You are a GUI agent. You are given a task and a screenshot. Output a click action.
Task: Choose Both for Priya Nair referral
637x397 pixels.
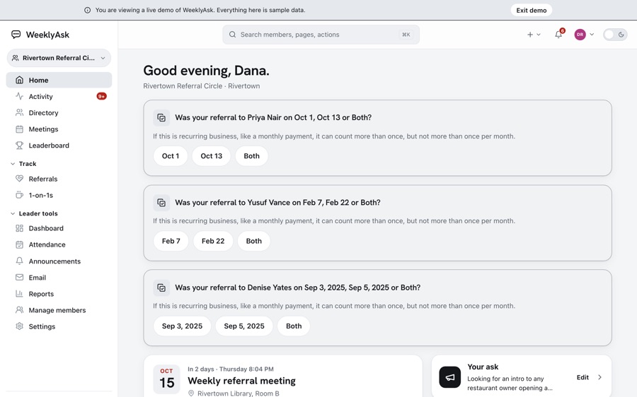(251, 155)
